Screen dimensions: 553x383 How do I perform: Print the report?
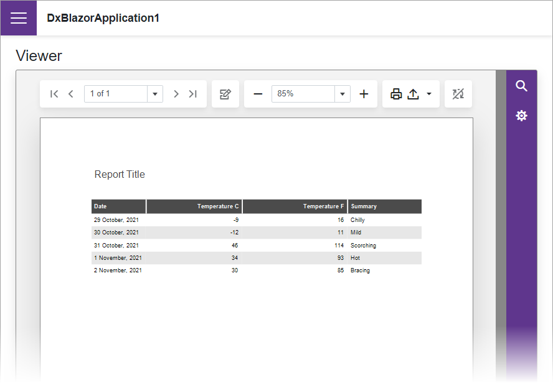[x=396, y=94]
